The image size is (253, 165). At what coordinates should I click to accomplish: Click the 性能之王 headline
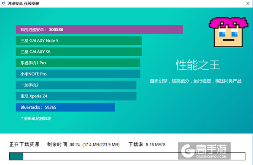pos(198,65)
